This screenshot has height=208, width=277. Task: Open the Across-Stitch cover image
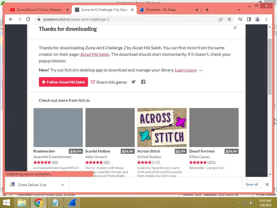[162, 128]
